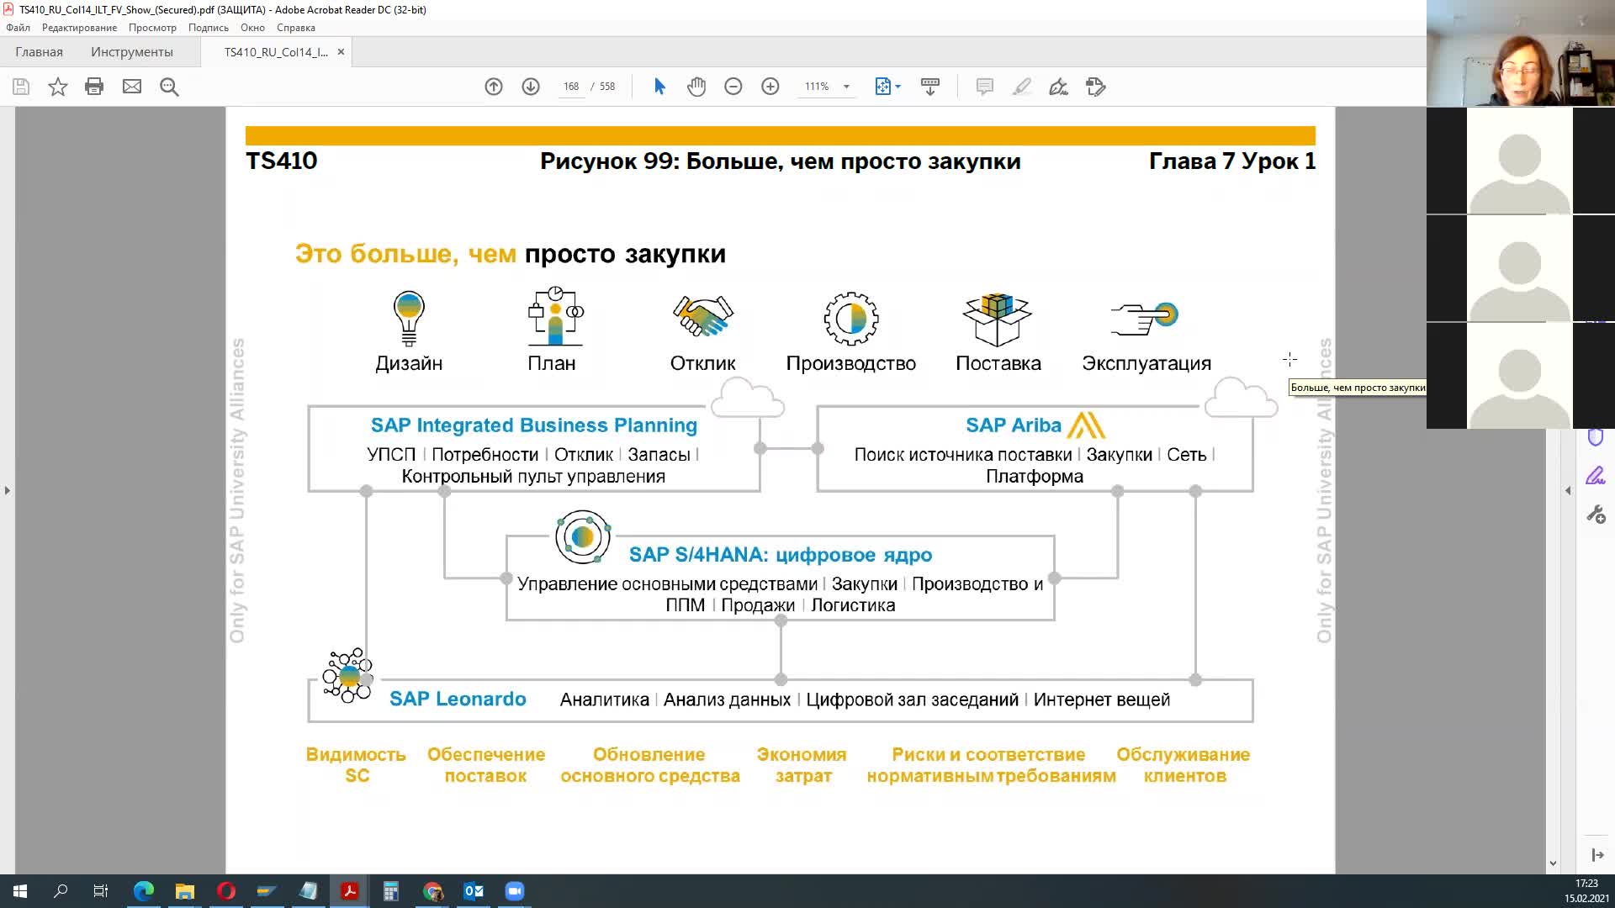Open Fill & Sign tool in right pane
This screenshot has height=908, width=1615.
pyautogui.click(x=1596, y=476)
